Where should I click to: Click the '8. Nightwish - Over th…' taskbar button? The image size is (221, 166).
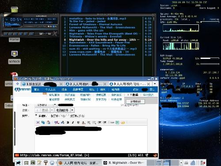[124, 163]
